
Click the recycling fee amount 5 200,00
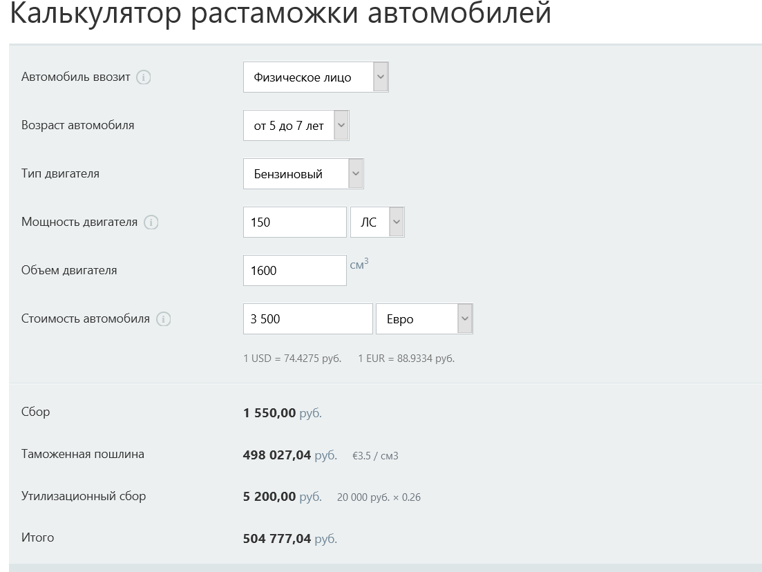tap(269, 497)
